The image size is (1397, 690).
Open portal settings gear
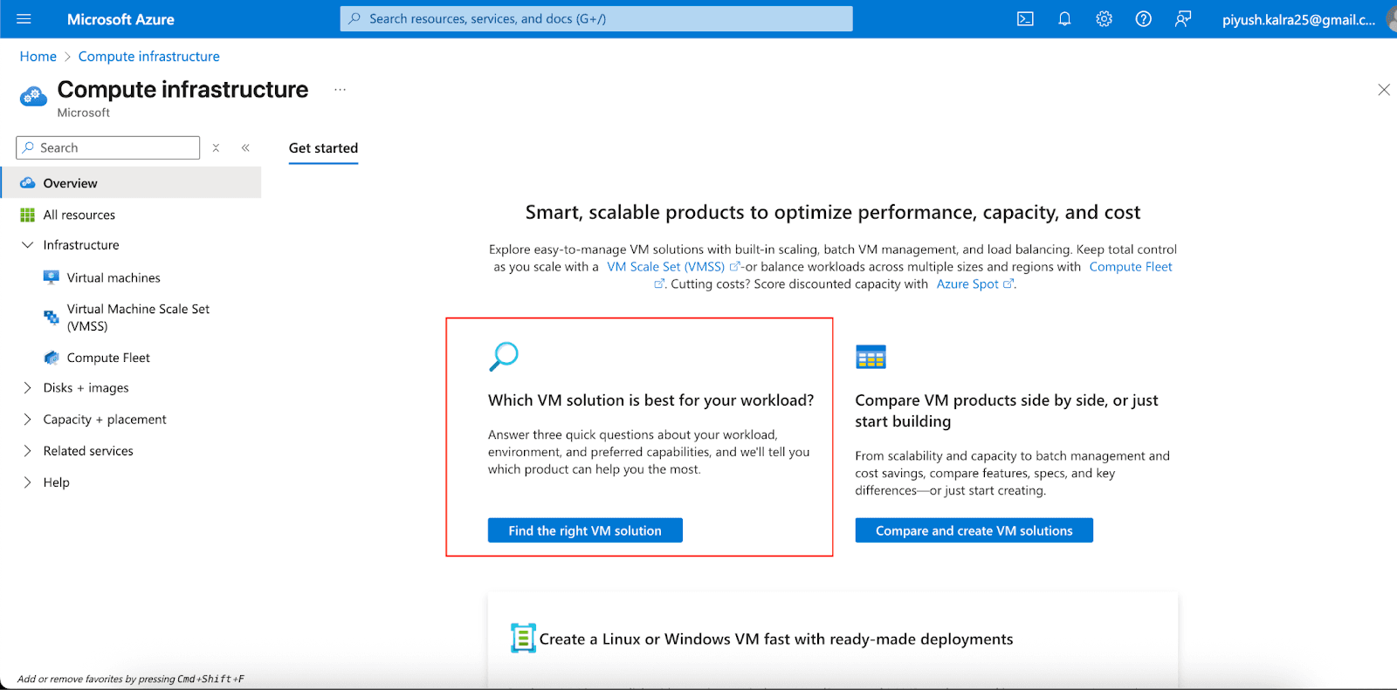pos(1104,19)
